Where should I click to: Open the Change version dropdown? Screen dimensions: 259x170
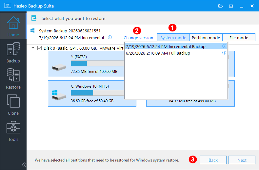(x=138, y=38)
